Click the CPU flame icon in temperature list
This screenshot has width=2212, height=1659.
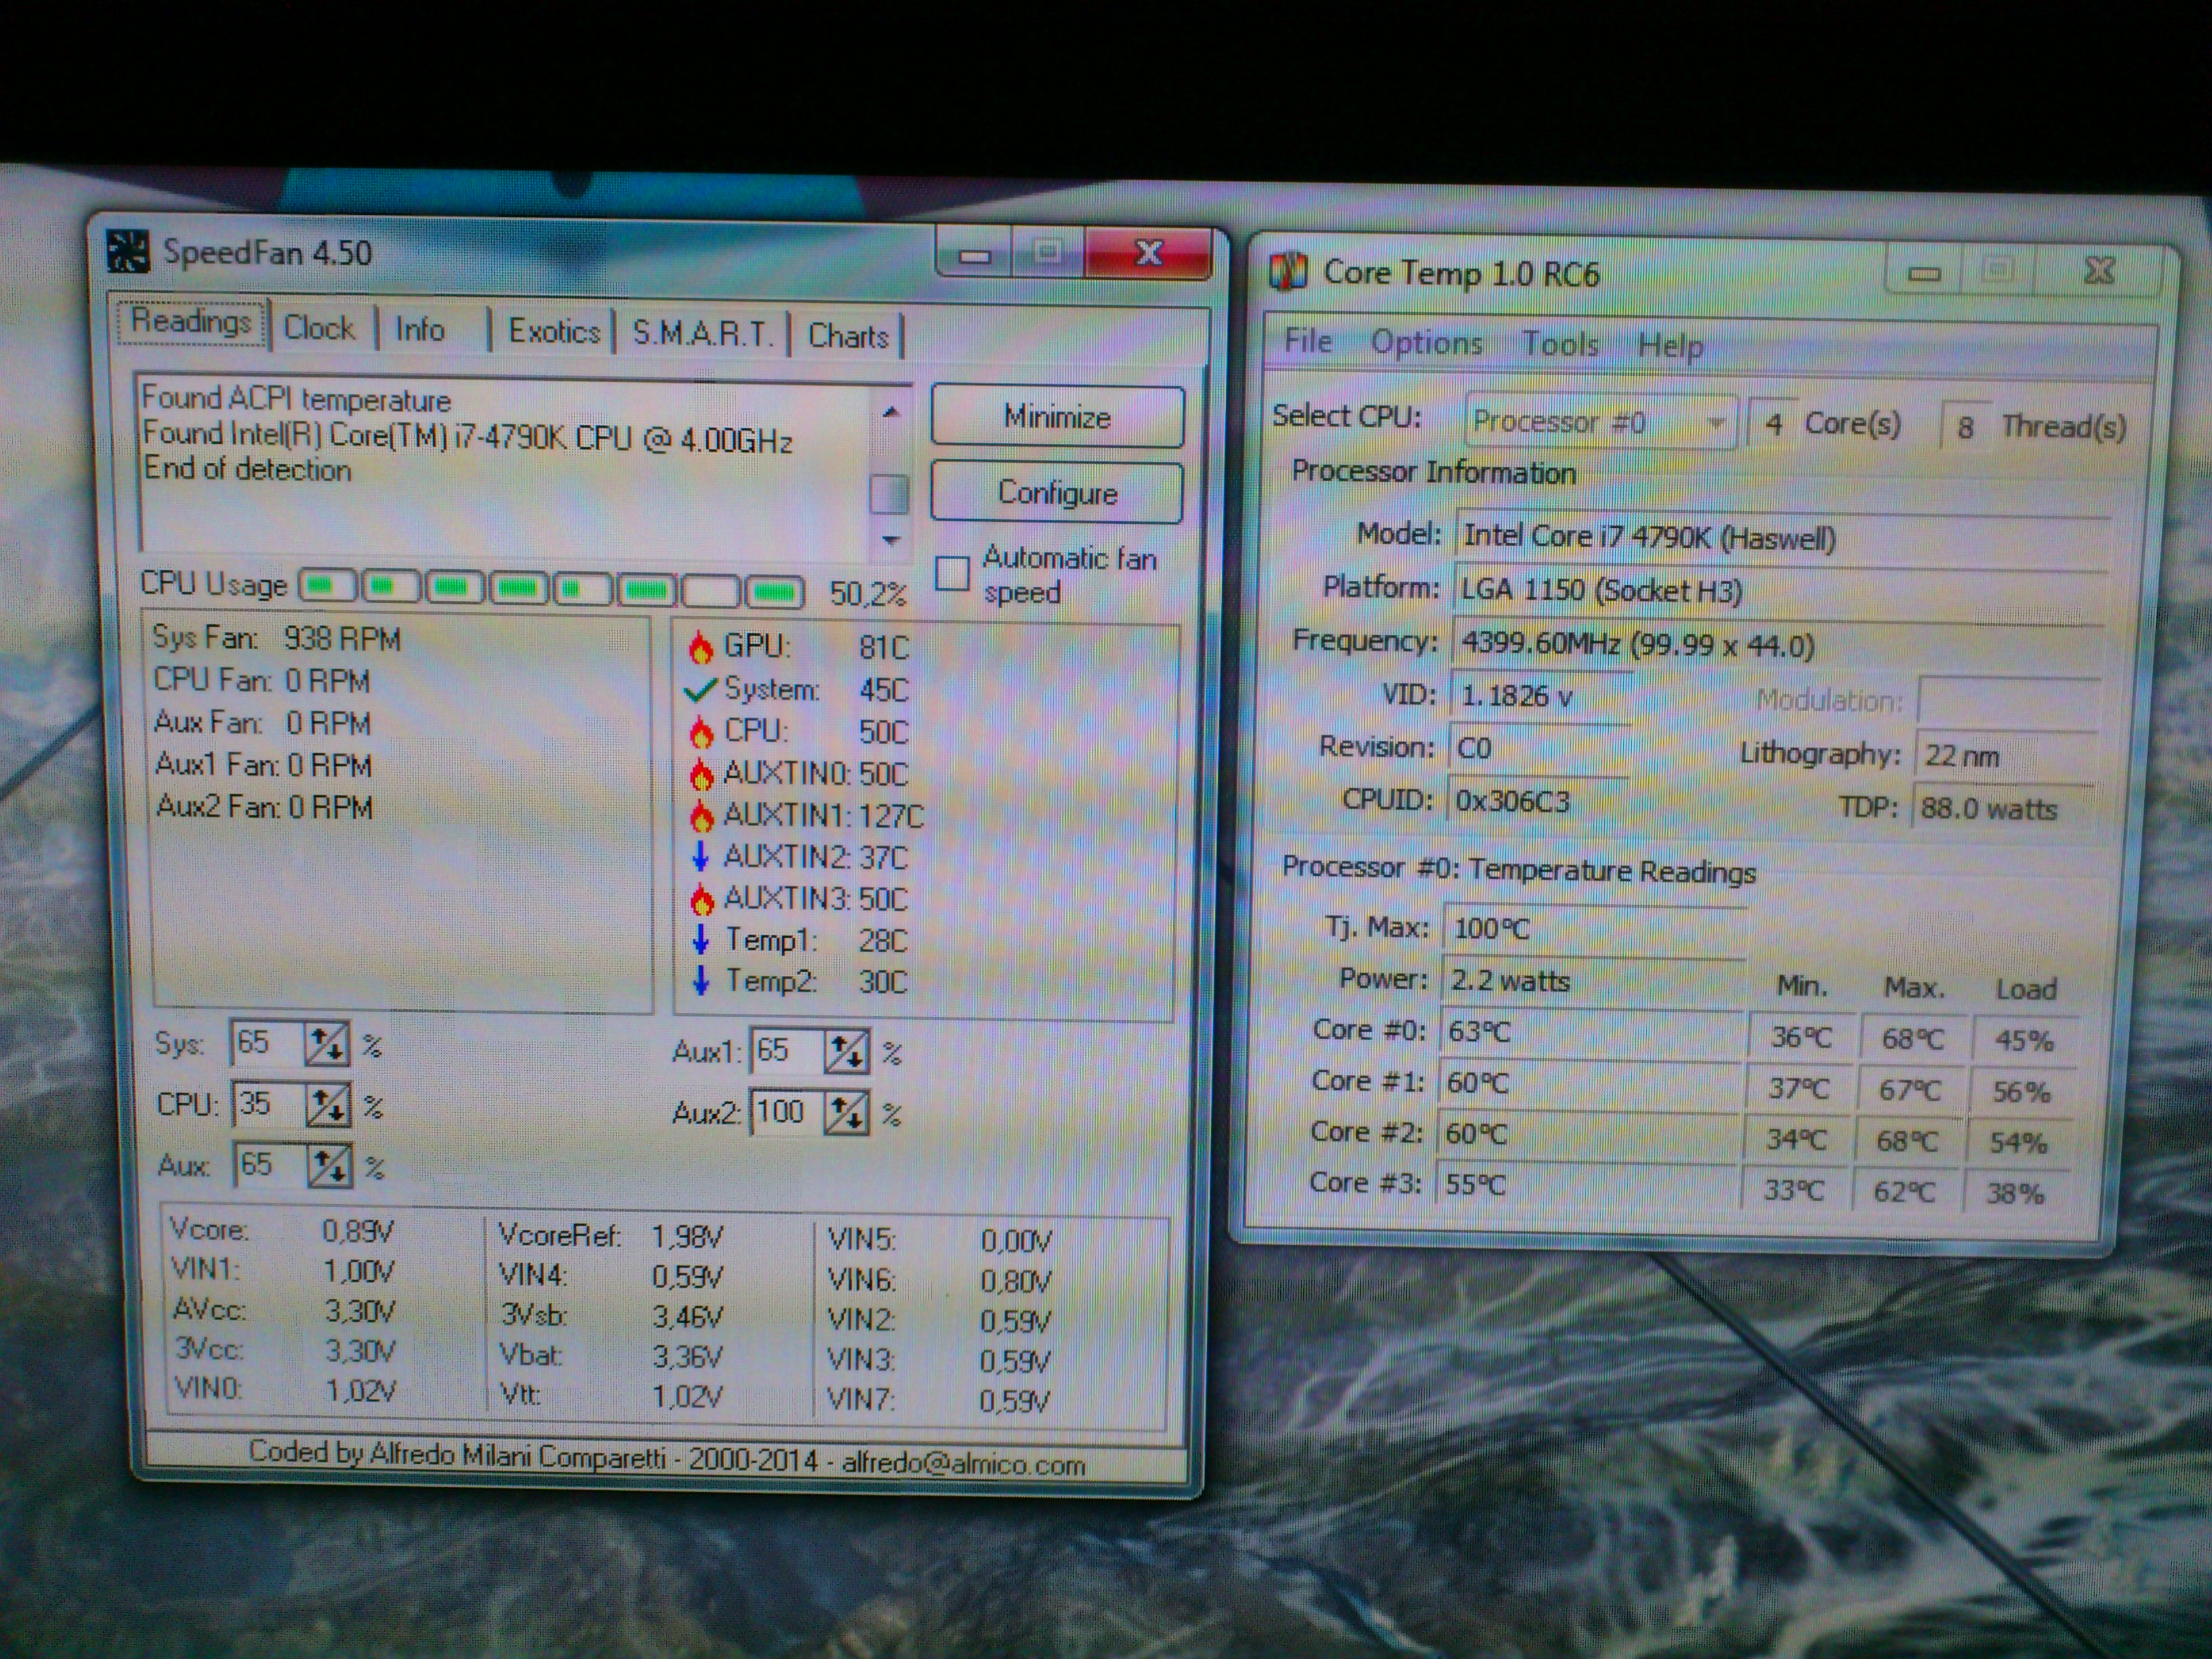(701, 731)
